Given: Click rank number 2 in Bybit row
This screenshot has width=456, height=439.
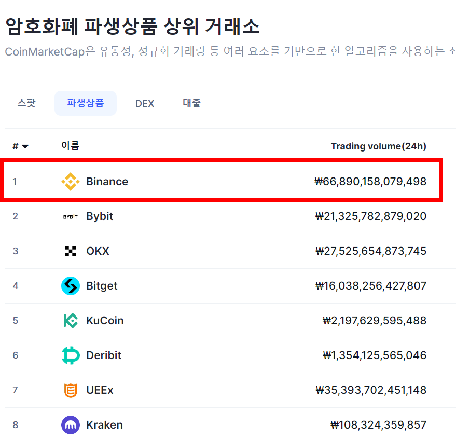Looking at the screenshot, I should click(16, 216).
